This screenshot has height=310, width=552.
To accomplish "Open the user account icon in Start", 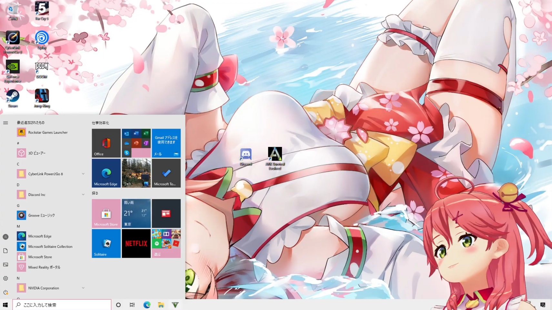I will (x=5, y=237).
